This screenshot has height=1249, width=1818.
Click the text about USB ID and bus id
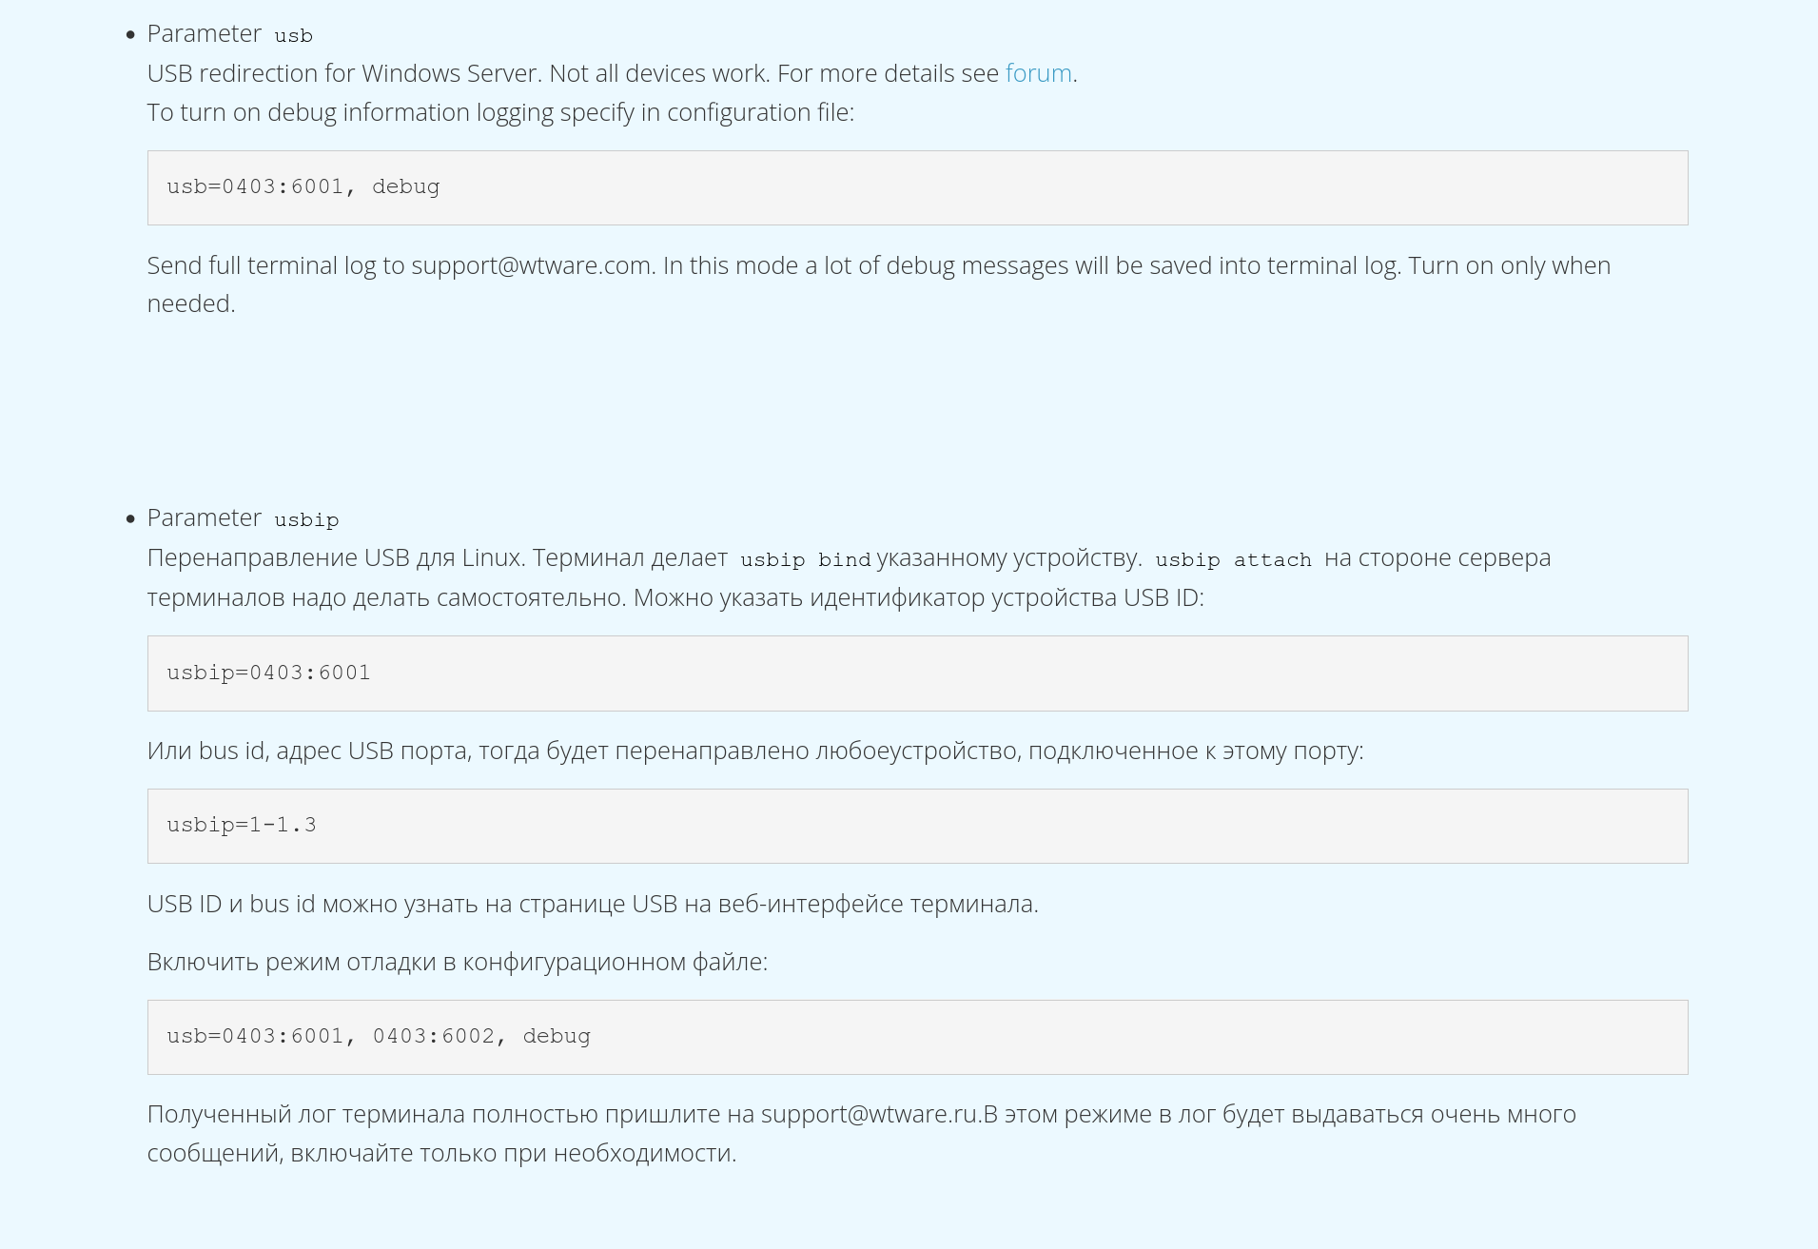click(x=593, y=904)
